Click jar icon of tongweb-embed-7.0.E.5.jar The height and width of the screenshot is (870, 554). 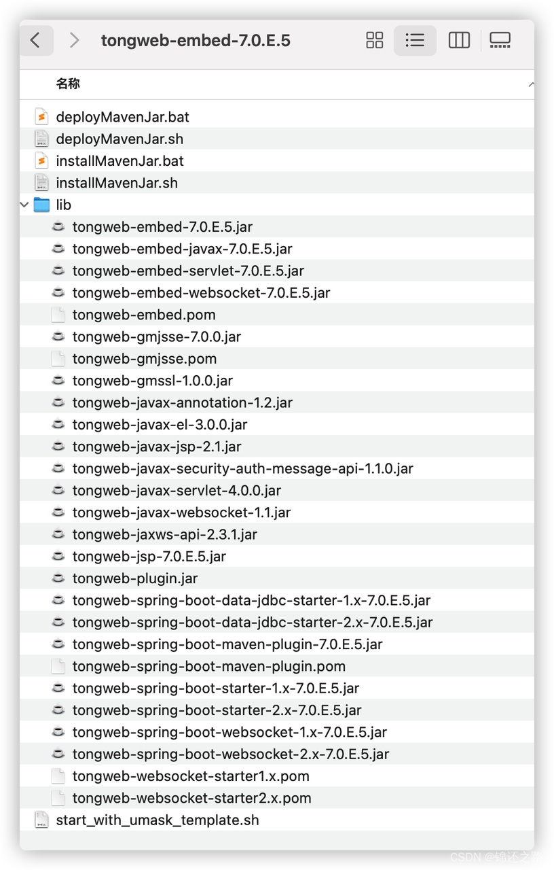tap(58, 226)
